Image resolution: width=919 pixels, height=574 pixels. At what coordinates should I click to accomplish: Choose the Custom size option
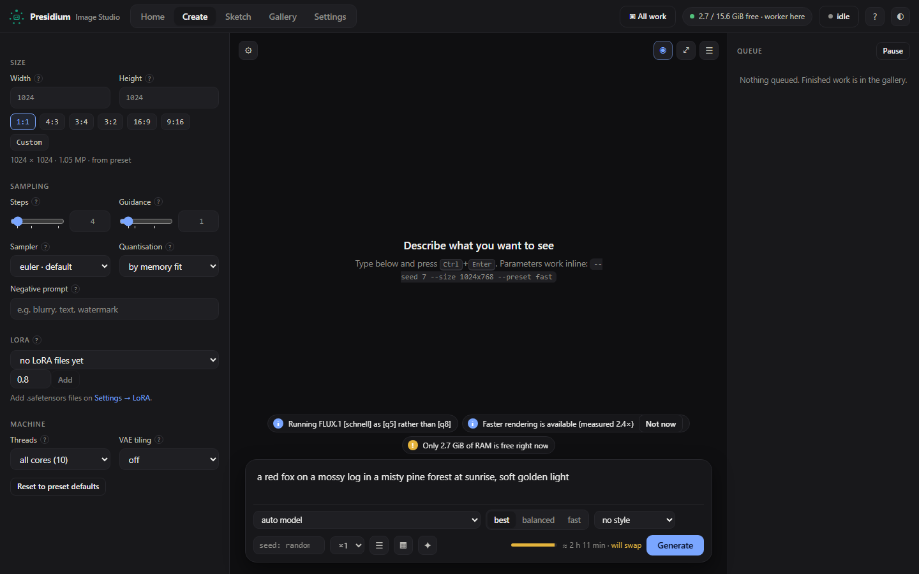pyautogui.click(x=29, y=142)
